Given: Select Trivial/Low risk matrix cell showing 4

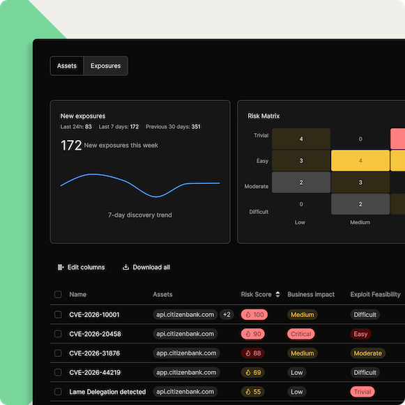Looking at the screenshot, I should [301, 139].
